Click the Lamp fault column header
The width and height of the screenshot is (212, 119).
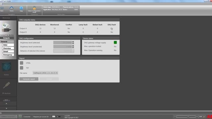83,25
